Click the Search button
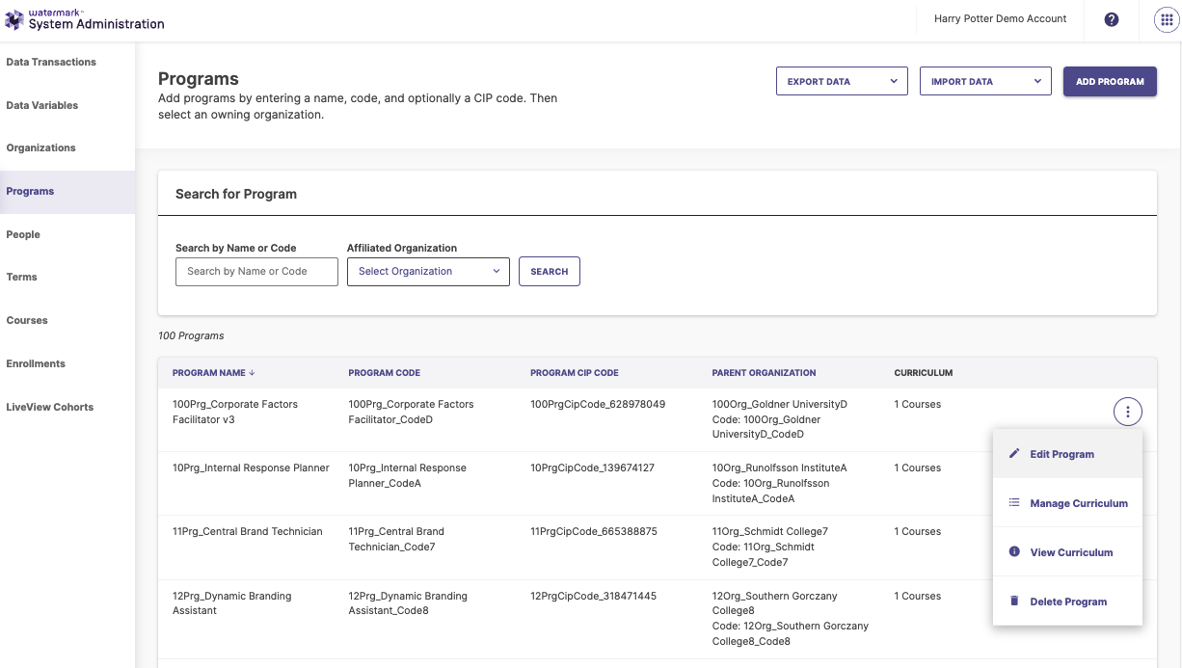This screenshot has height=668, width=1182. (x=550, y=272)
